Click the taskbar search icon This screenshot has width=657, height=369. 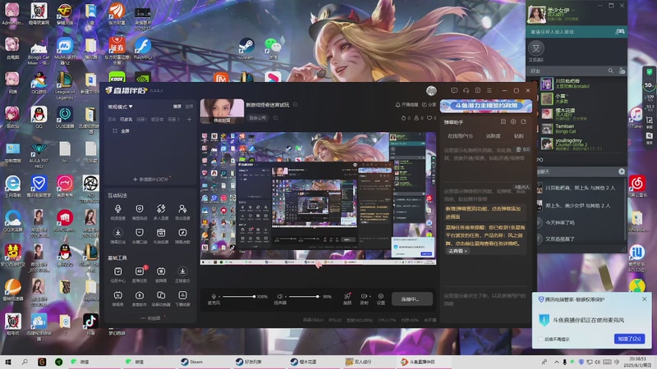click(x=25, y=362)
